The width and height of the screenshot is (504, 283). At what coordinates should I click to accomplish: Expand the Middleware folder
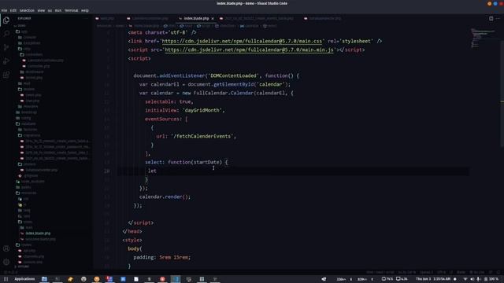pos(31,72)
